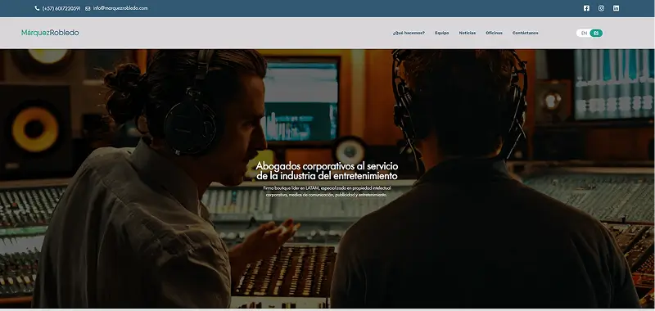This screenshot has height=311, width=655.
Task: Open the Oficinas menu item
Action: (x=494, y=33)
